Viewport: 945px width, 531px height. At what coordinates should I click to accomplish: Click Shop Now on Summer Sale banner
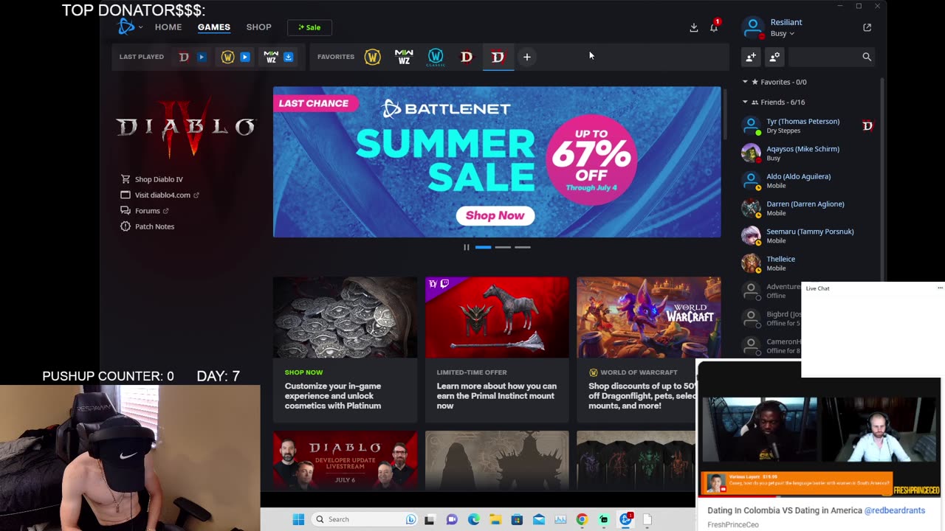click(495, 215)
